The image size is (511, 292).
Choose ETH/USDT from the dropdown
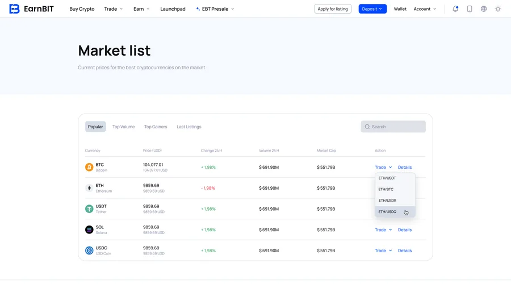tap(395, 178)
